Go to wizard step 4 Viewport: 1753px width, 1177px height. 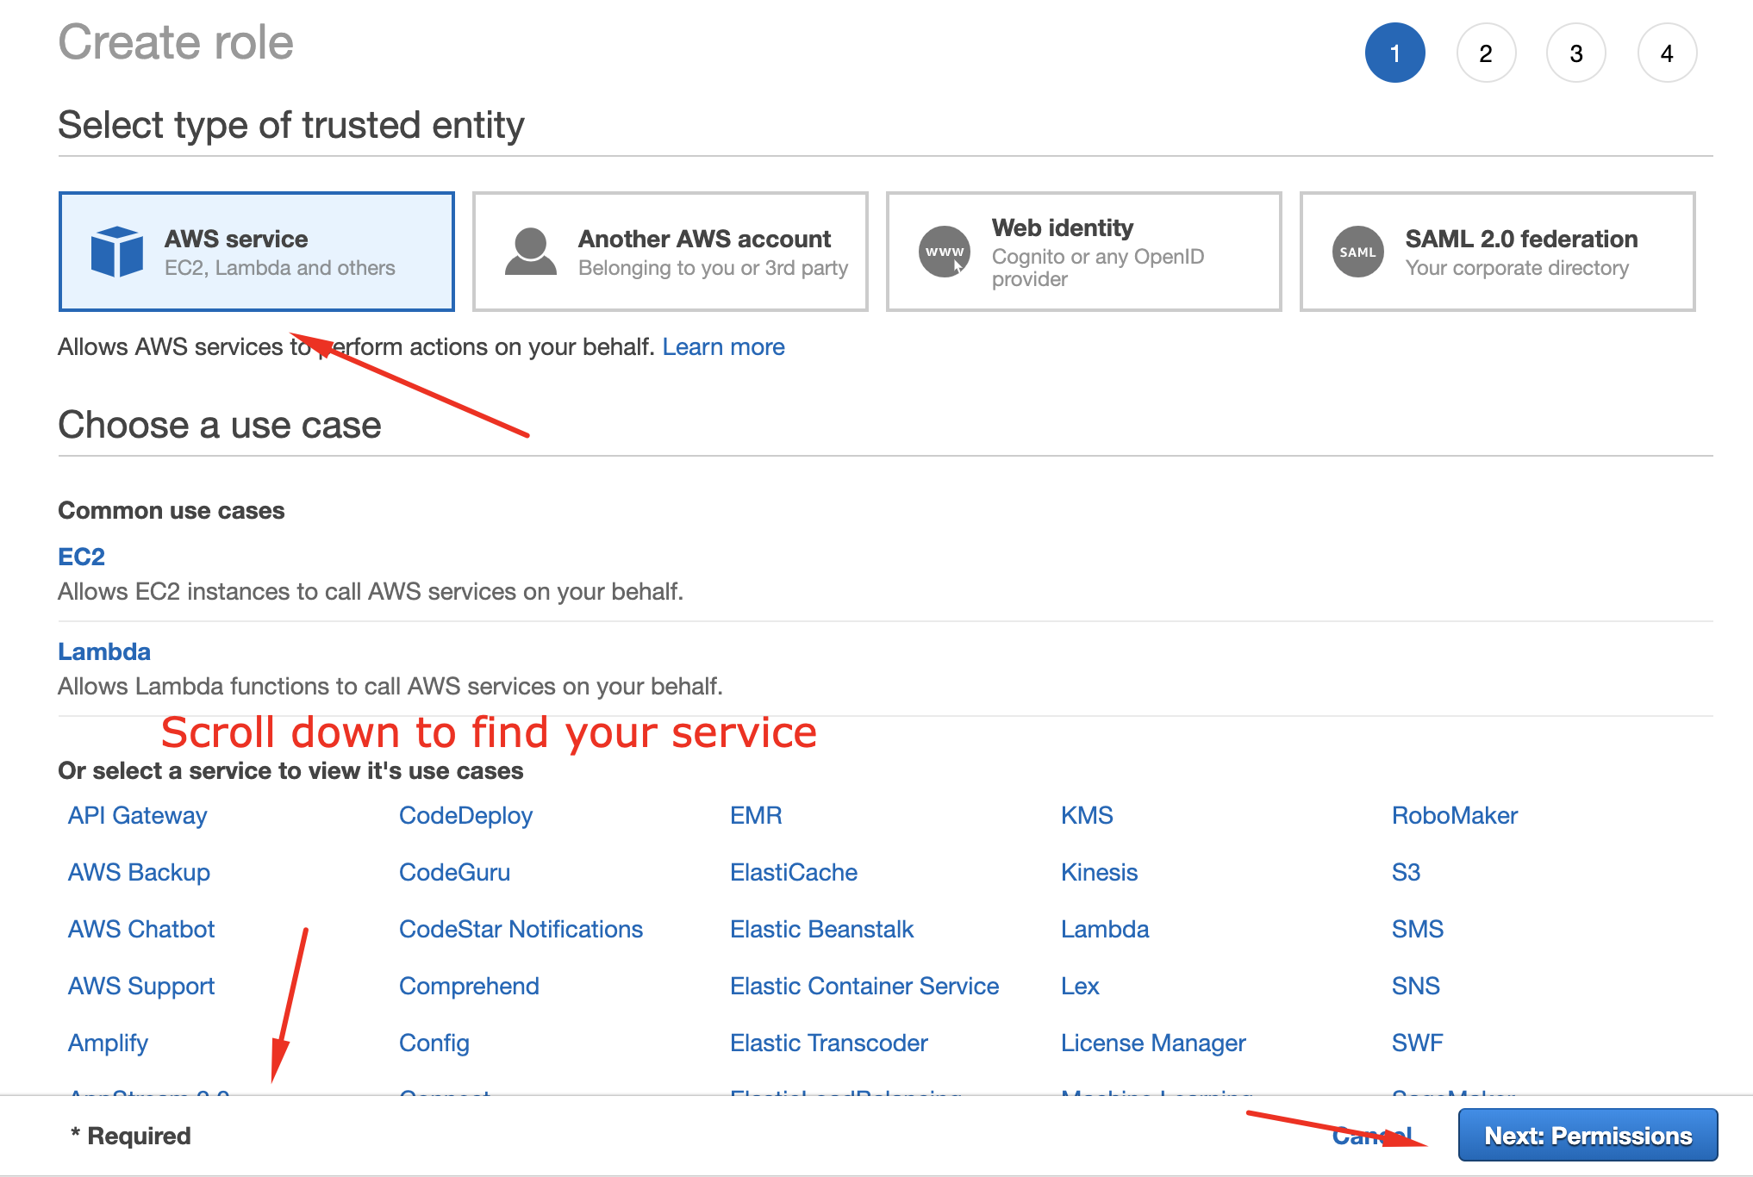(1667, 53)
